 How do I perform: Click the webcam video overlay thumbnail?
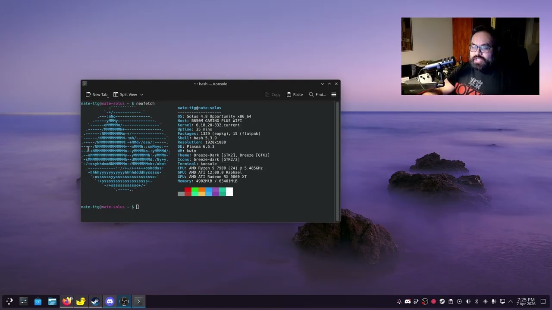(470, 56)
